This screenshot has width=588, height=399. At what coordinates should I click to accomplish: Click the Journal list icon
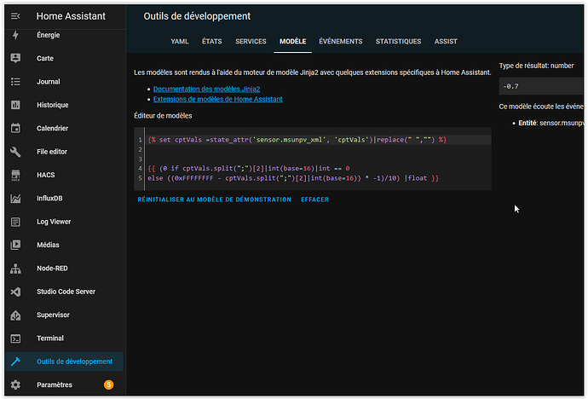tap(15, 82)
